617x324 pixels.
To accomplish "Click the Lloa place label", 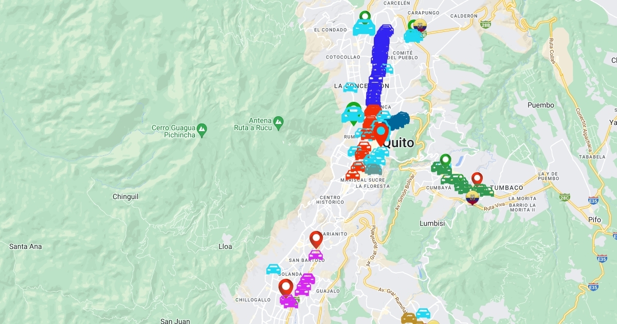I will [225, 246].
